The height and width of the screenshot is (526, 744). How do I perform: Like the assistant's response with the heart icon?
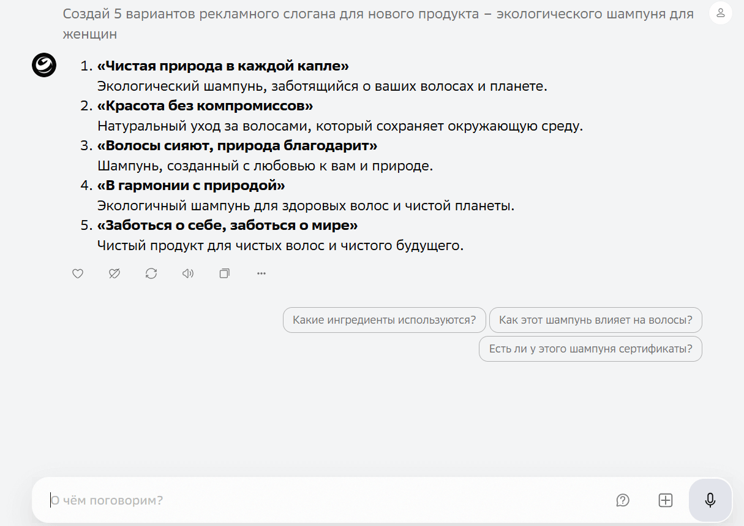[x=78, y=273]
